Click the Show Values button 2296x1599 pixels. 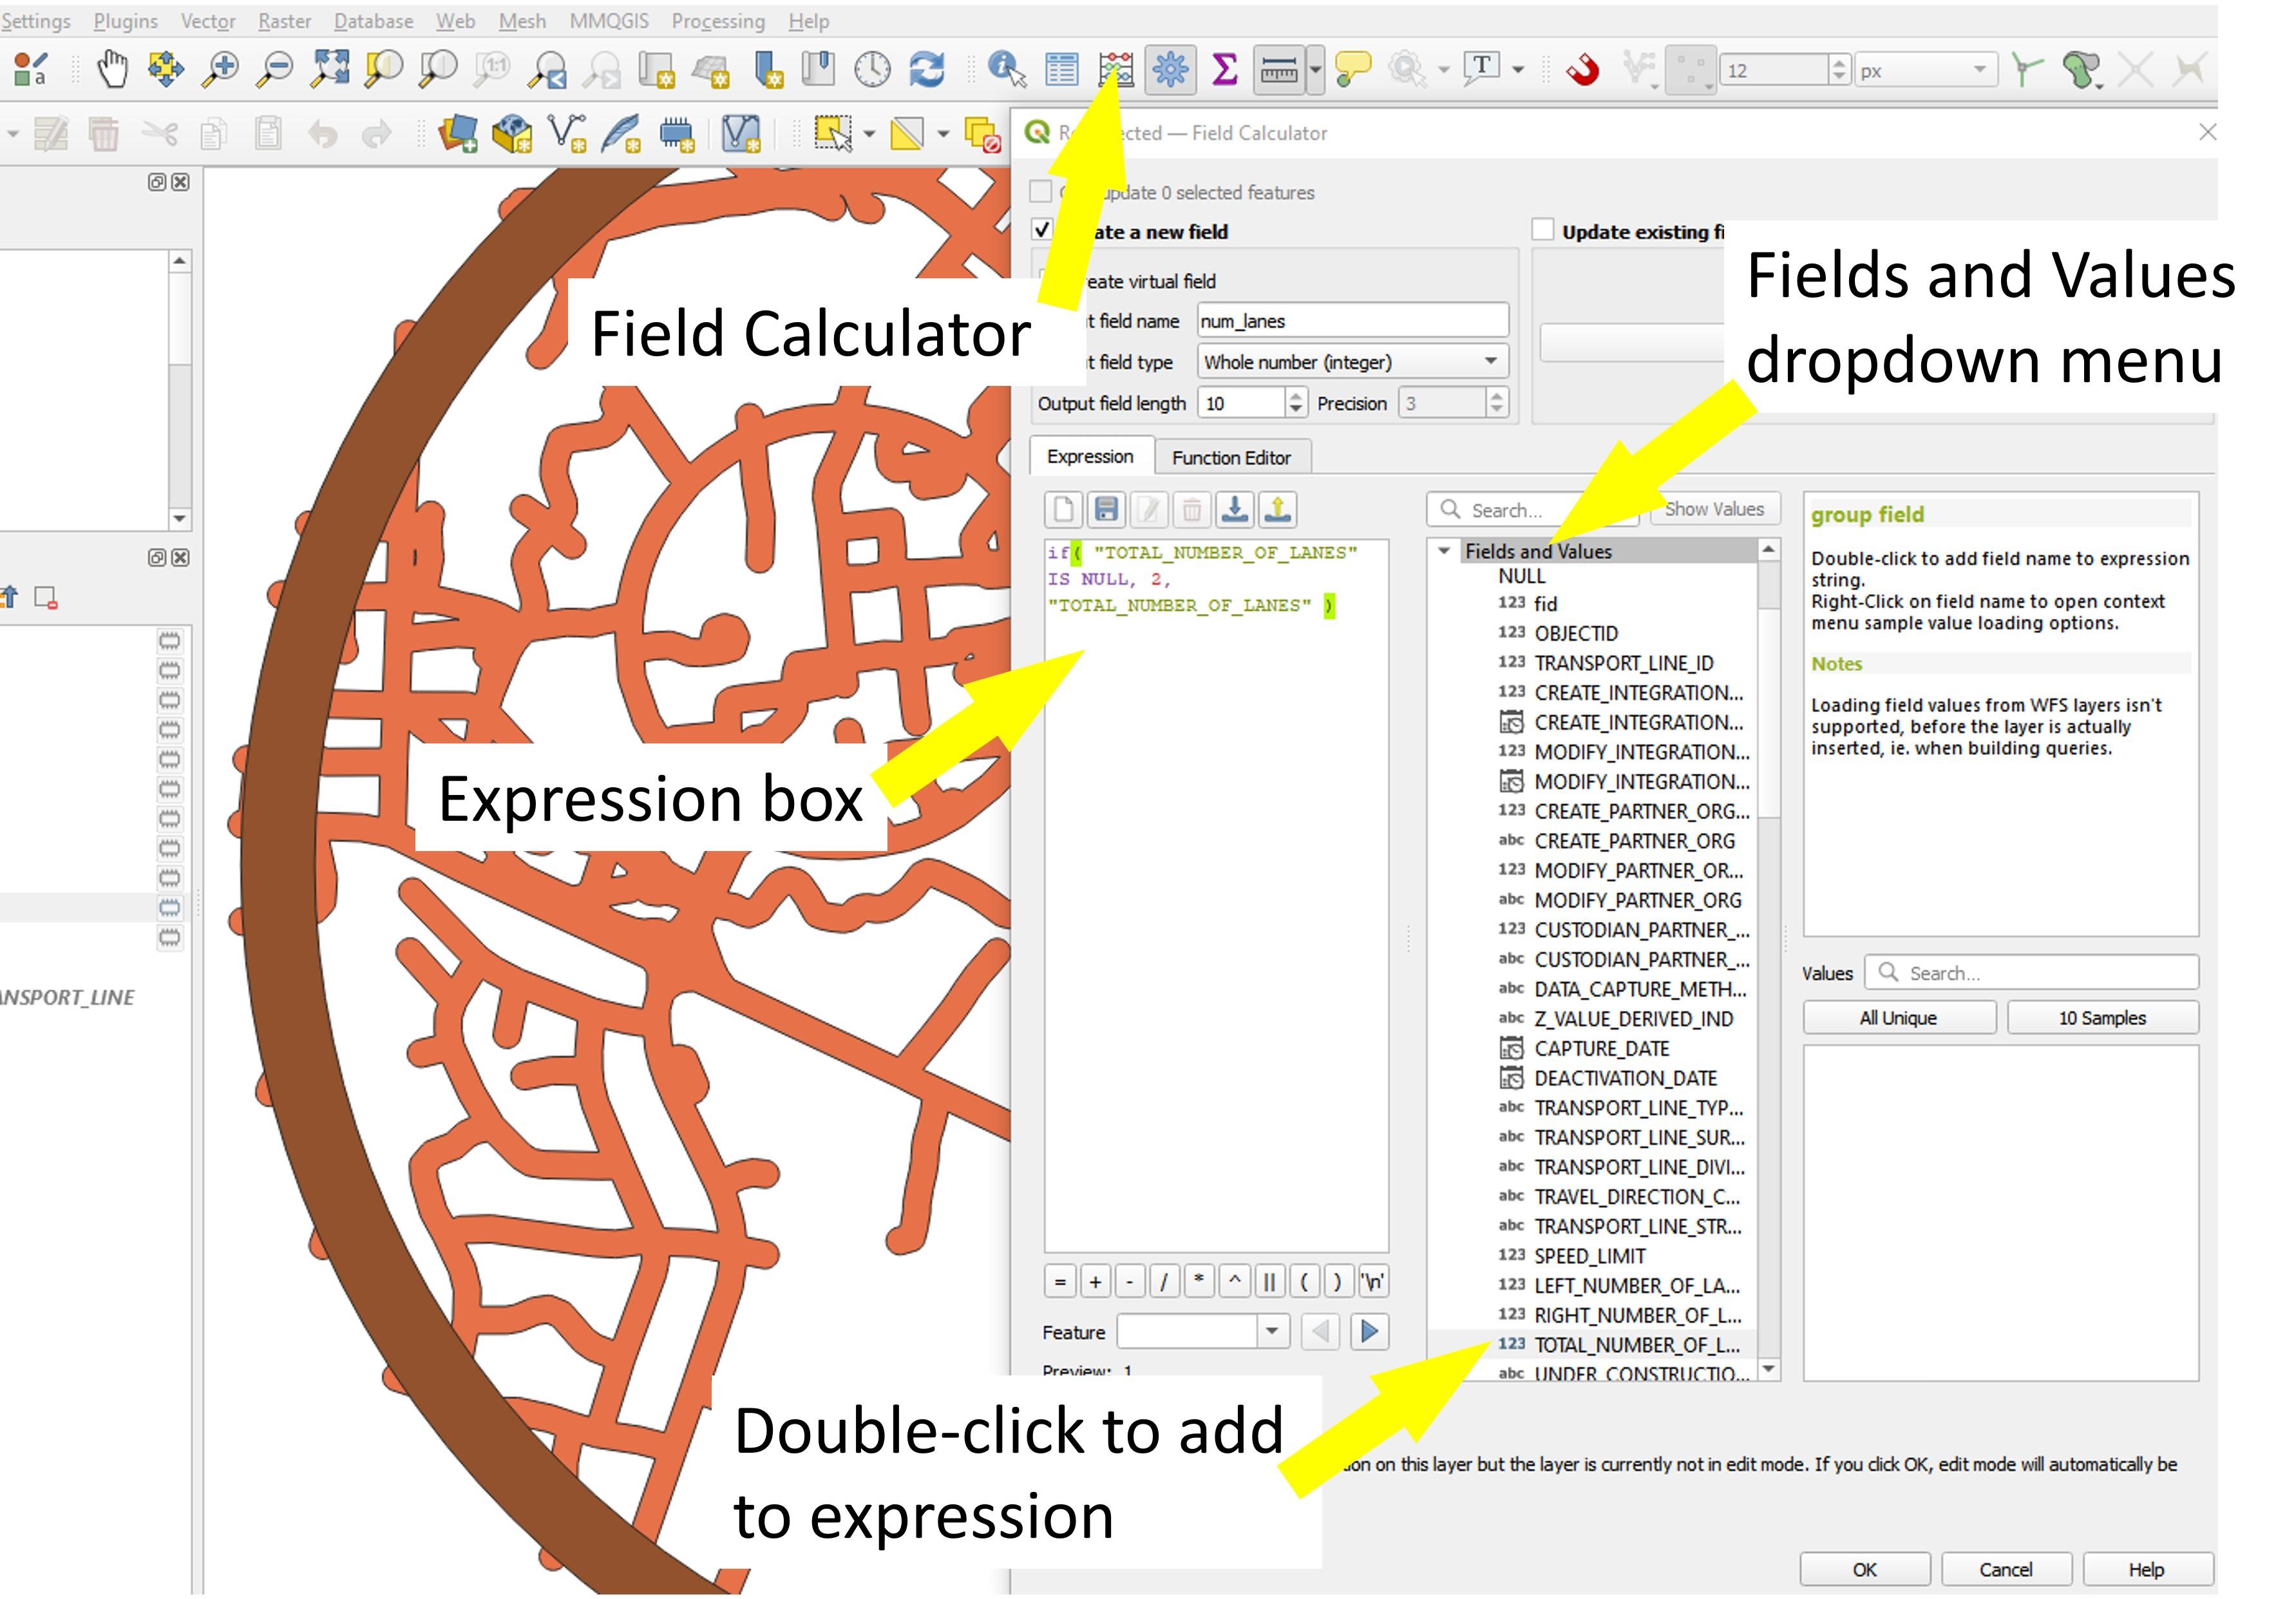click(x=1714, y=509)
